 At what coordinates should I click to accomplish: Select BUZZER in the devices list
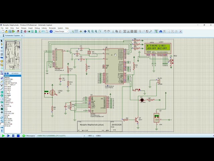pos(7,101)
